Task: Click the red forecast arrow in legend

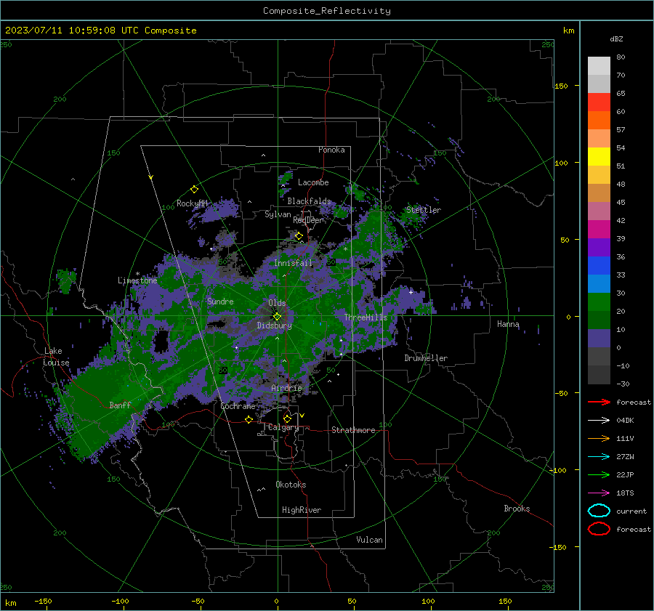Action: [599, 402]
